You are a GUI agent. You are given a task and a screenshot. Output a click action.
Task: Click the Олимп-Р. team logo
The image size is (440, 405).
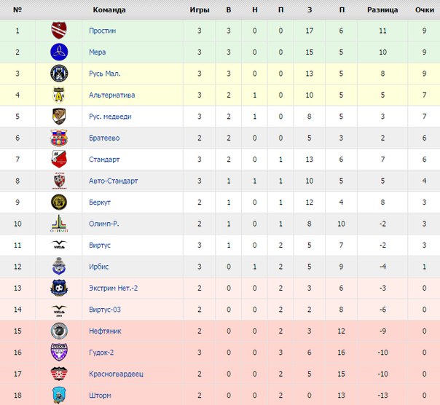59,224
